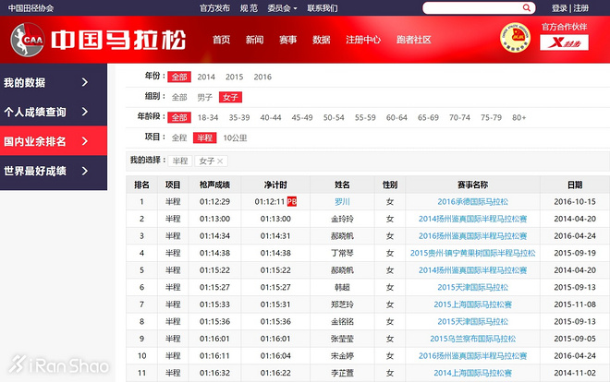Select 全程 event filter
Screen dimensions: 610x382
[179, 137]
